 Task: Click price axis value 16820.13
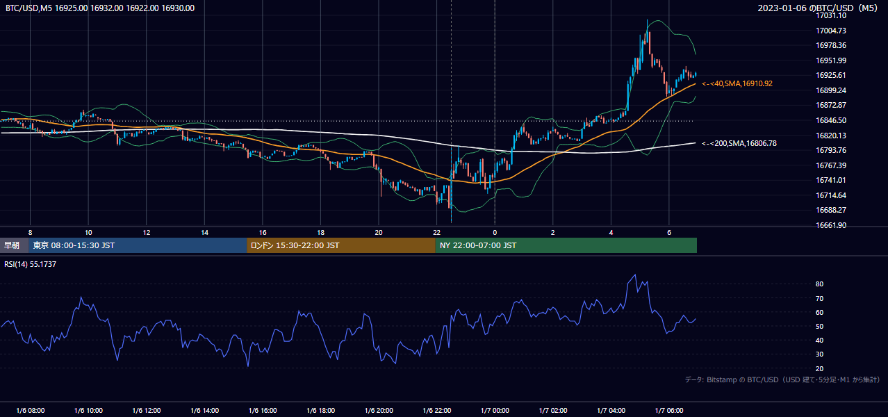[x=831, y=136]
